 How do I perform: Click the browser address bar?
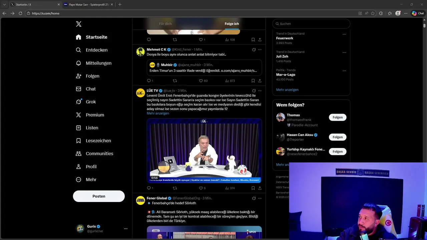(190, 13)
